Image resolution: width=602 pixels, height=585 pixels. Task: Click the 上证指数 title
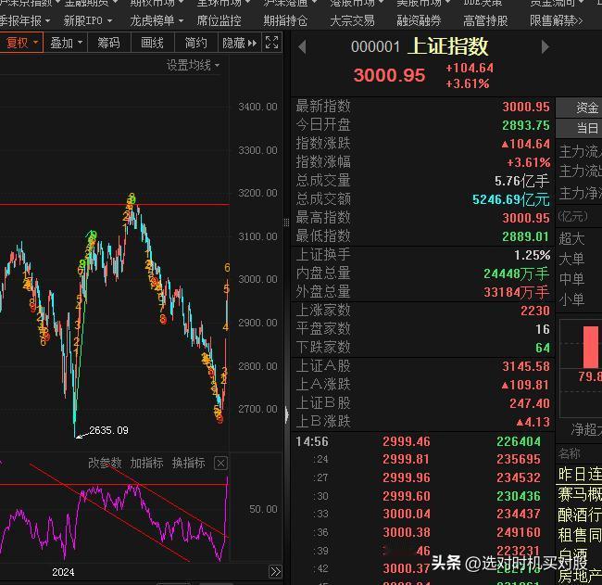point(447,46)
